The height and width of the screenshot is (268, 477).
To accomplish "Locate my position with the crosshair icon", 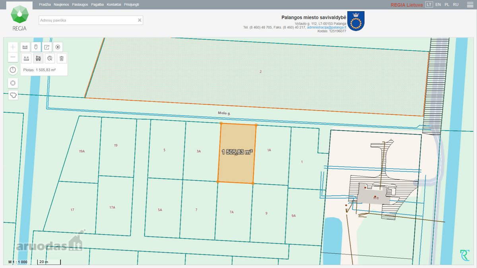I will [13, 83].
